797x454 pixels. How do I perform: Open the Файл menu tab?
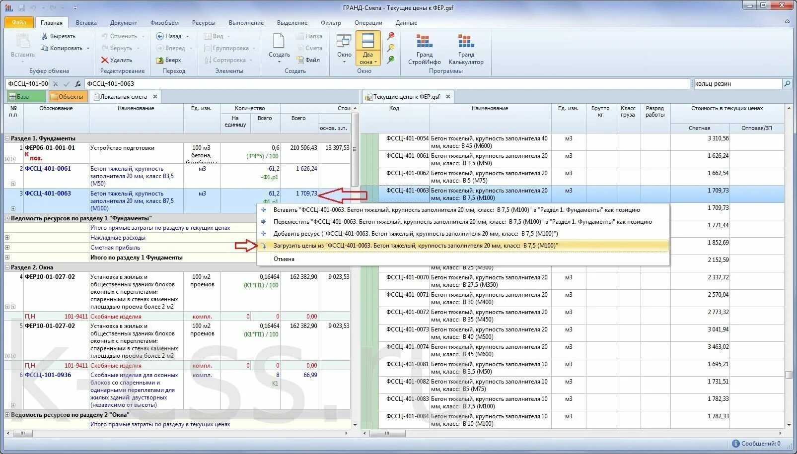coord(19,22)
